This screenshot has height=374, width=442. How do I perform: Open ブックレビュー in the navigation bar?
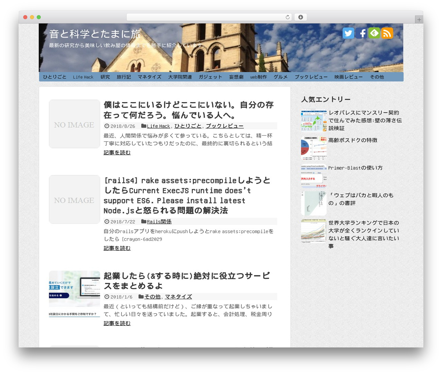pos(311,77)
